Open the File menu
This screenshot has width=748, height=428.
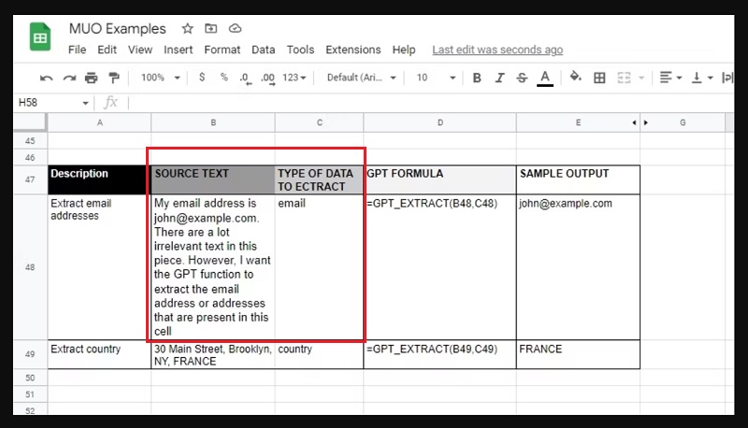point(77,50)
